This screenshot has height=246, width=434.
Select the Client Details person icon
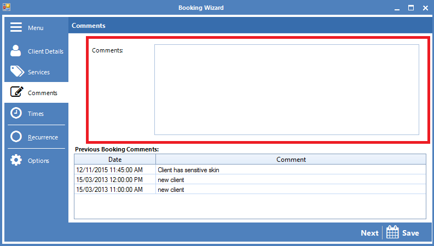coord(16,51)
